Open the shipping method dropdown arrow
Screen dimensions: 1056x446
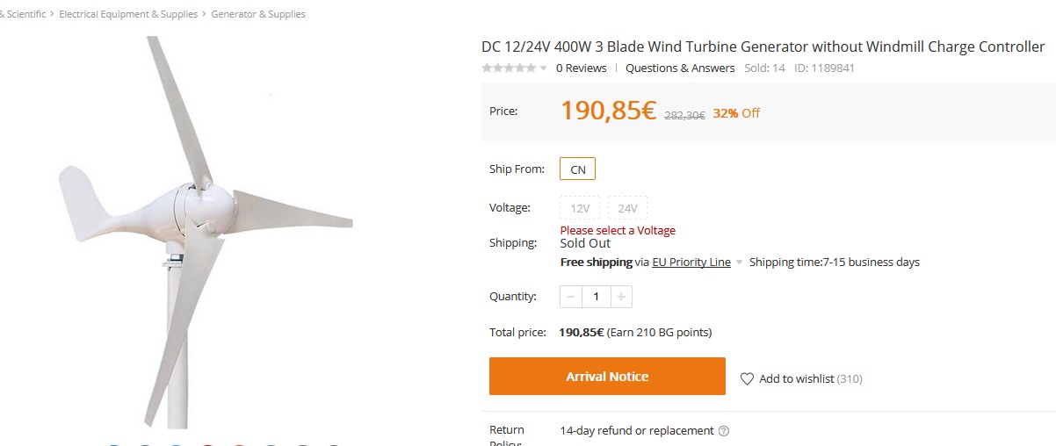coord(740,263)
